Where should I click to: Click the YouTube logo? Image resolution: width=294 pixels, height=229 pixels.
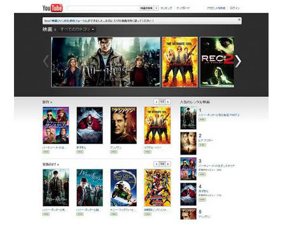[53, 8]
